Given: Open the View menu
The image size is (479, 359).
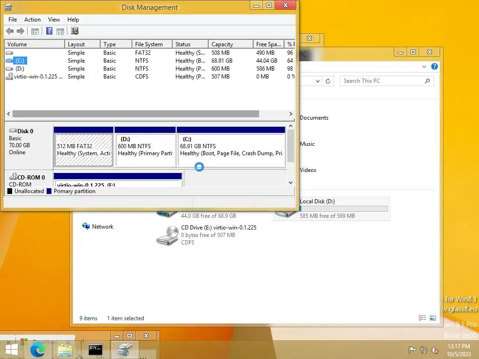Looking at the screenshot, I should click(x=54, y=20).
